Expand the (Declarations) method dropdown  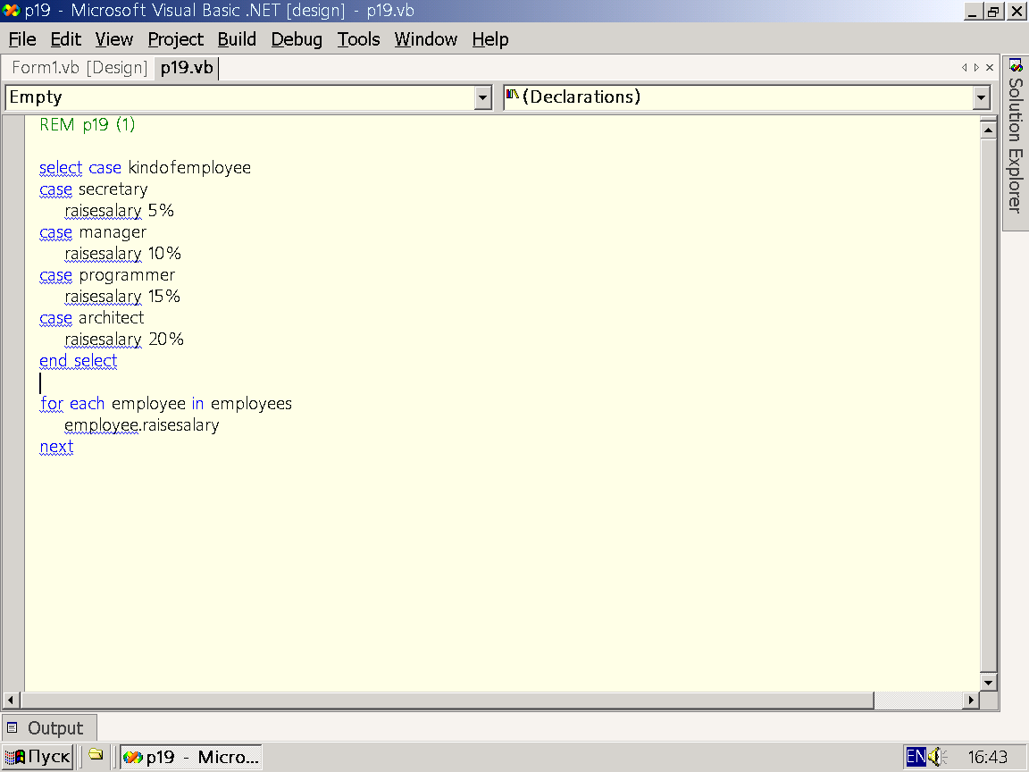click(982, 97)
